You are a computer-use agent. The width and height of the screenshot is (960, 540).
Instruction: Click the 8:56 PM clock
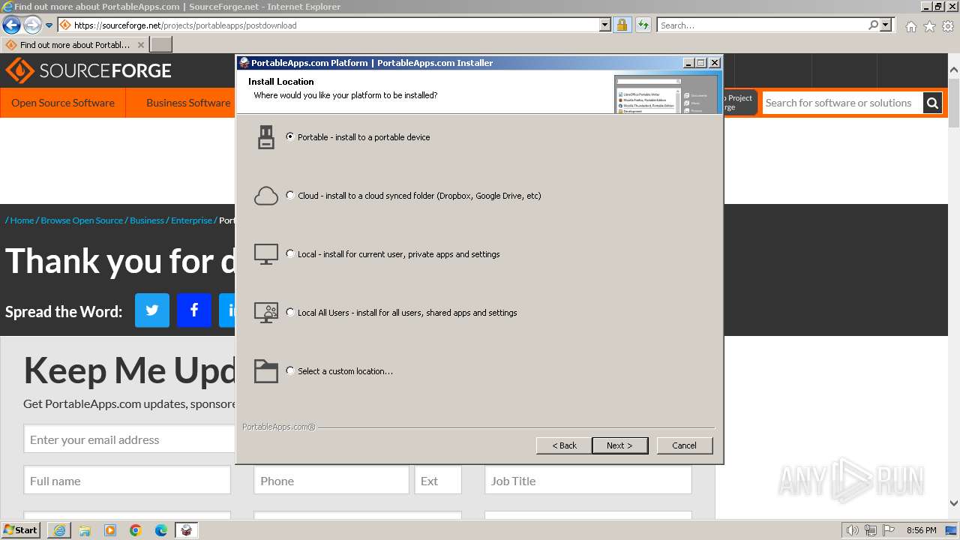922,530
